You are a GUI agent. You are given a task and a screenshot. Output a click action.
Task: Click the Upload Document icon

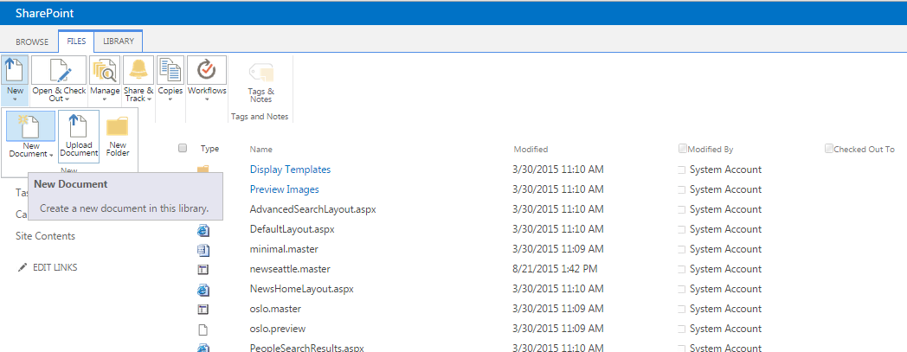[79, 126]
